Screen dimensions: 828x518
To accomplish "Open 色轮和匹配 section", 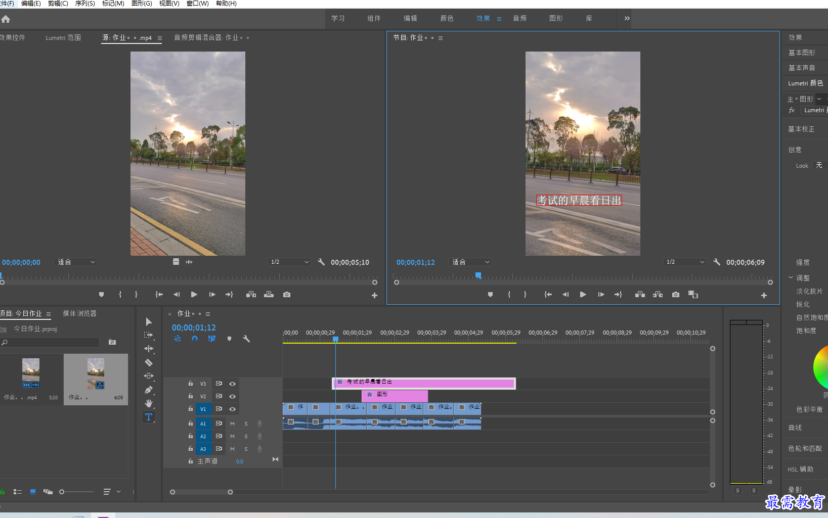I will pos(805,448).
